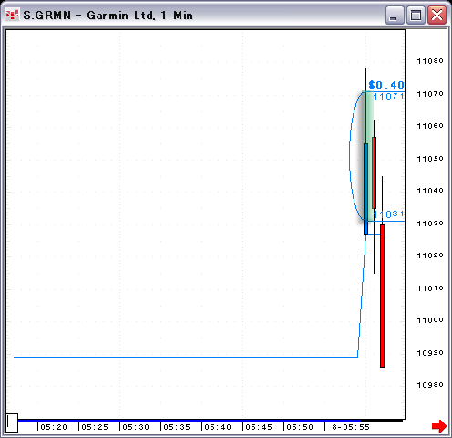The height and width of the screenshot is (438, 452).
Task: Maximize the Garmin chart window
Action: (x=416, y=15)
